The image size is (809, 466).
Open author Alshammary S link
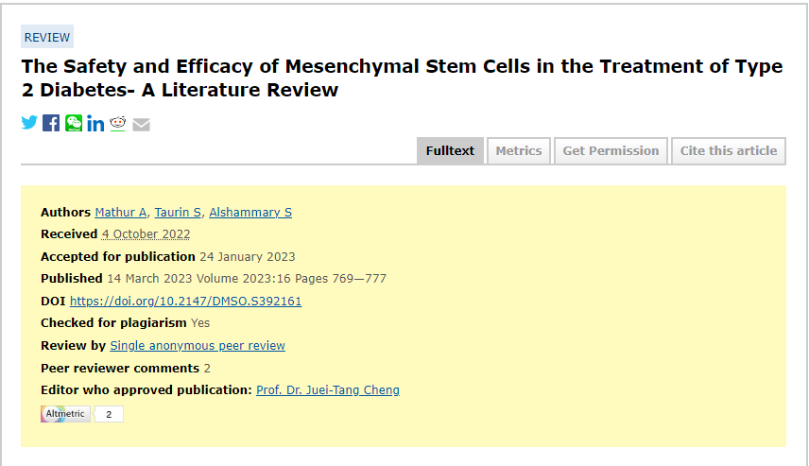[250, 213]
